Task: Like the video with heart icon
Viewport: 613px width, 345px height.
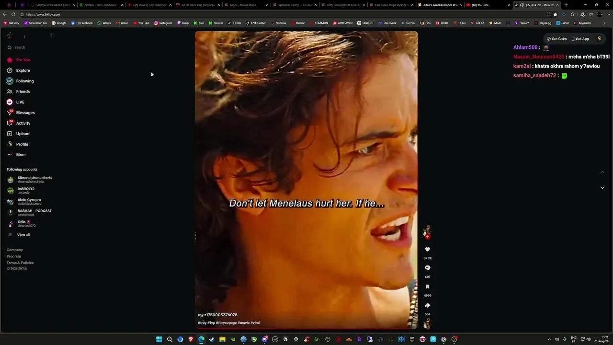Action: point(428,249)
